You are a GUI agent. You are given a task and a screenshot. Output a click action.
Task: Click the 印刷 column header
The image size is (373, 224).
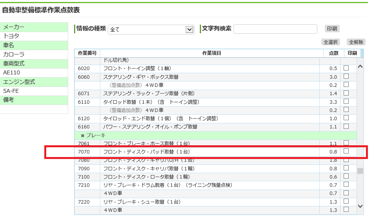pyautogui.click(x=352, y=53)
